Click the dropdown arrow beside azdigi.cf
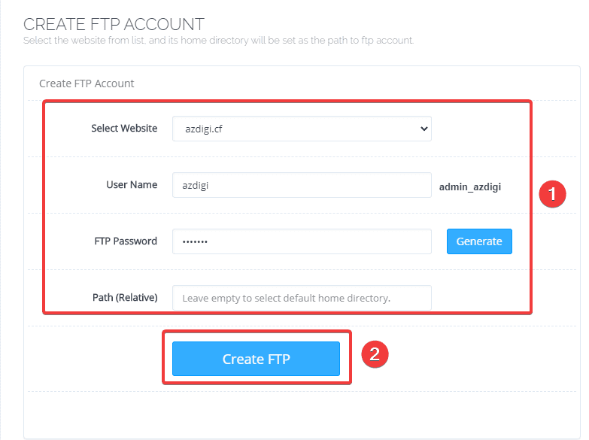589x440 pixels. pos(424,129)
